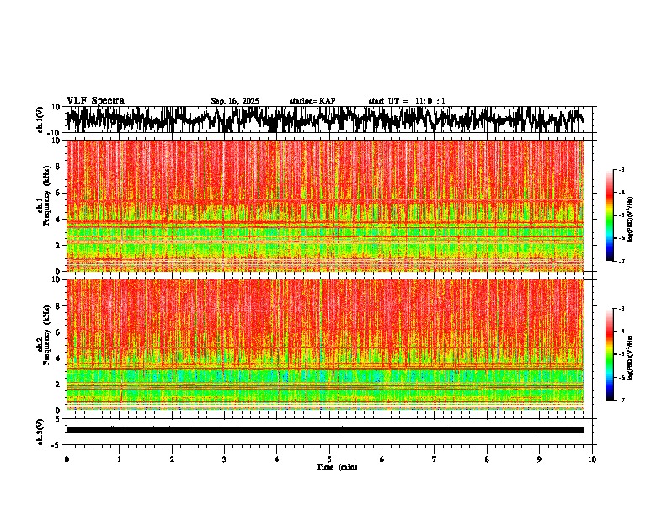This screenshot has width=667, height=515.
Task: Click the ch.3 voltage trace panel
Action: (328, 432)
